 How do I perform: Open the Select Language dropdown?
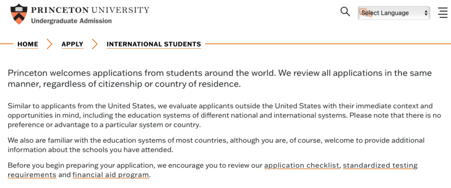click(393, 13)
